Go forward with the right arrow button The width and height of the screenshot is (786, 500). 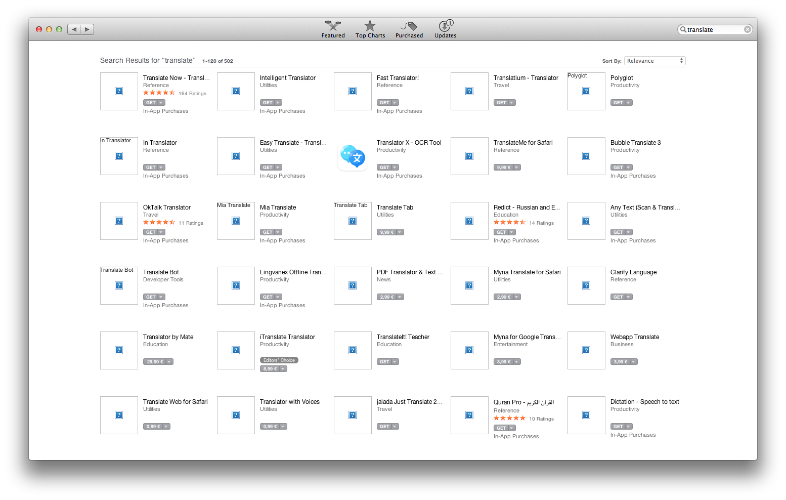(x=87, y=29)
